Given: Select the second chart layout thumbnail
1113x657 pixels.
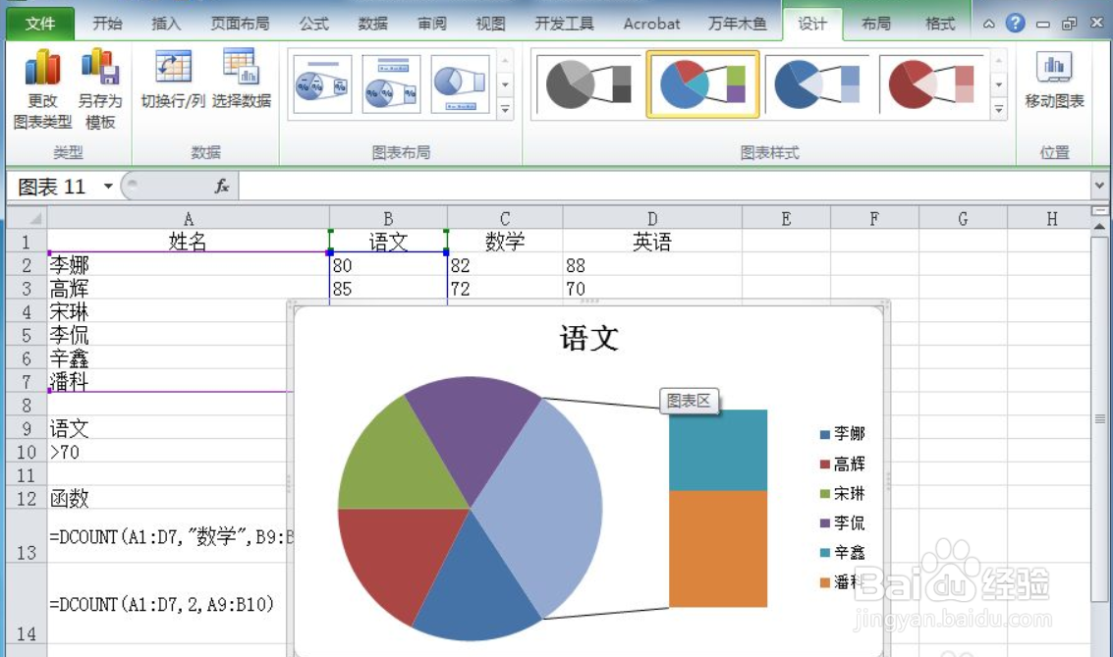Looking at the screenshot, I should pos(391,83).
